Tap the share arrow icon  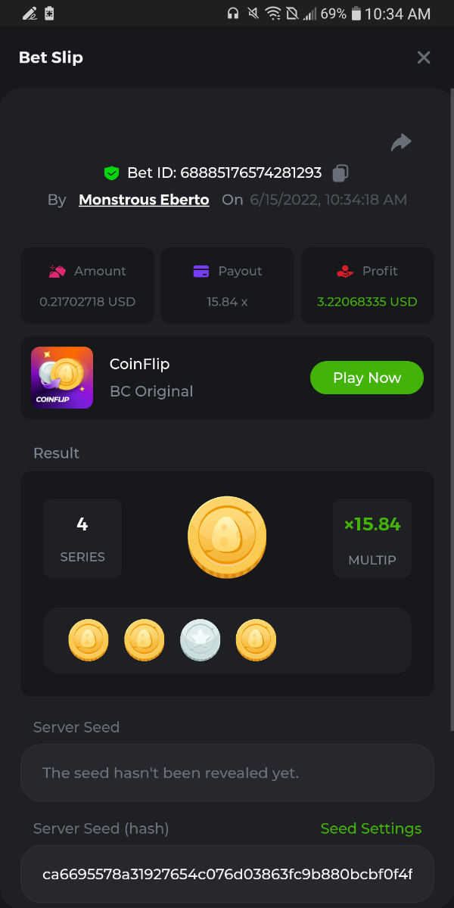click(401, 142)
